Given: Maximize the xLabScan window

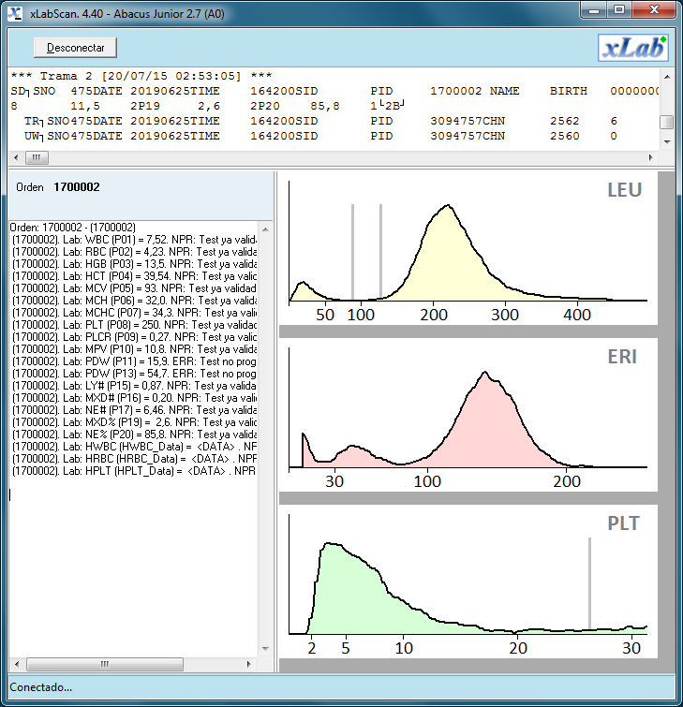Looking at the screenshot, I should click(619, 10).
